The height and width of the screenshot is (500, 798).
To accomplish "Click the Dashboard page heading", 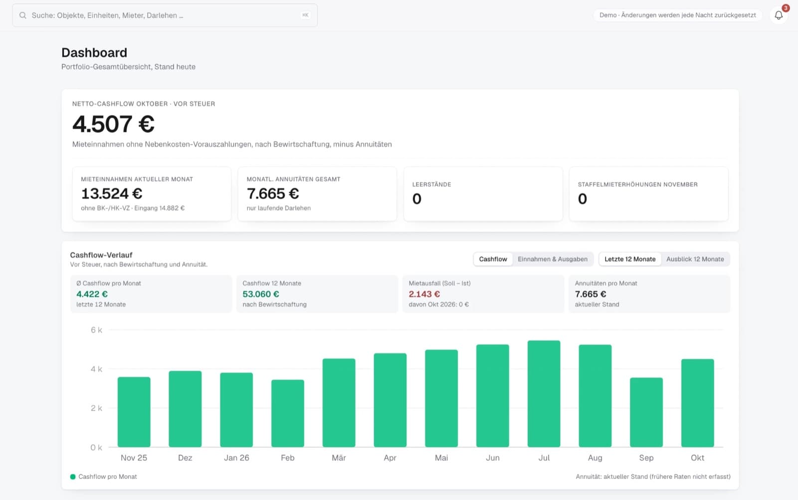I will (94, 53).
